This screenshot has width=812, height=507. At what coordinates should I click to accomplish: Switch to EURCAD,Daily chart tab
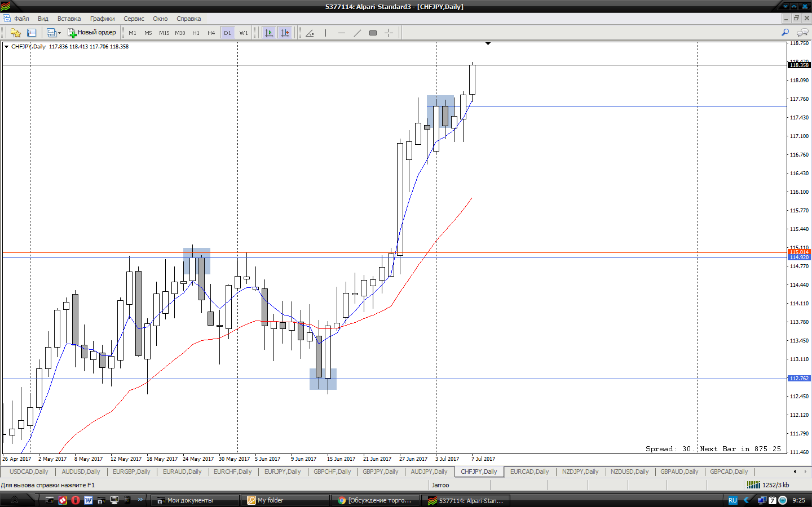tap(529, 472)
